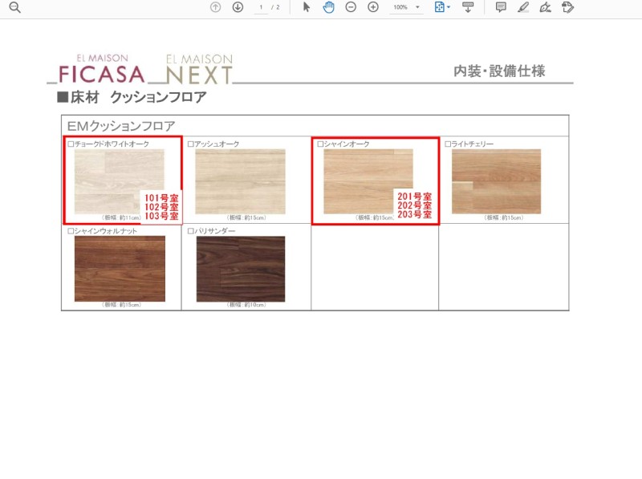Check the シャインオーク checkbox
The image size is (642, 479).
tap(320, 144)
